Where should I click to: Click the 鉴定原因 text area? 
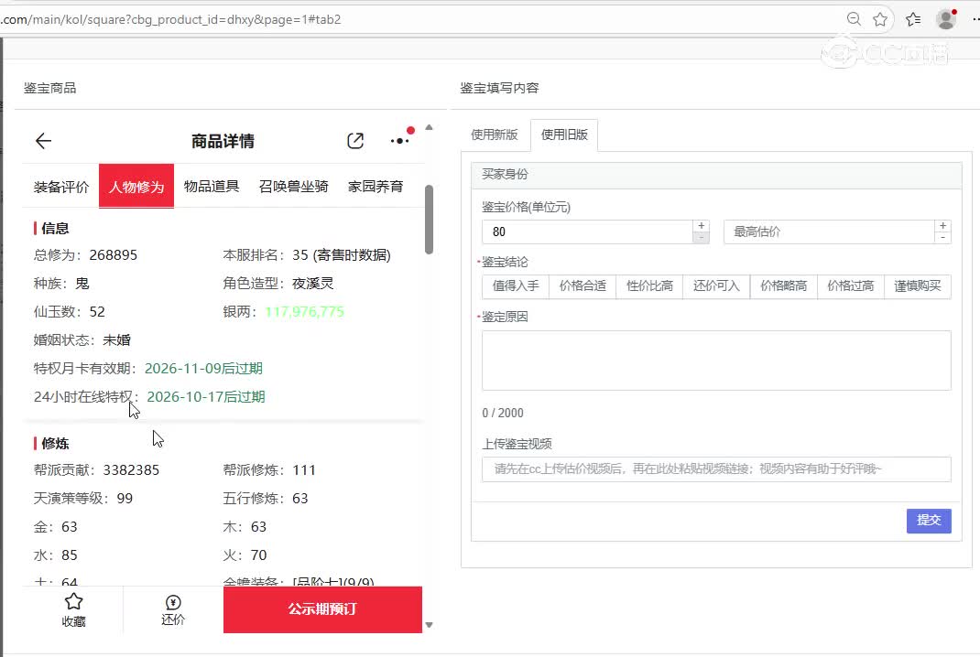click(716, 361)
